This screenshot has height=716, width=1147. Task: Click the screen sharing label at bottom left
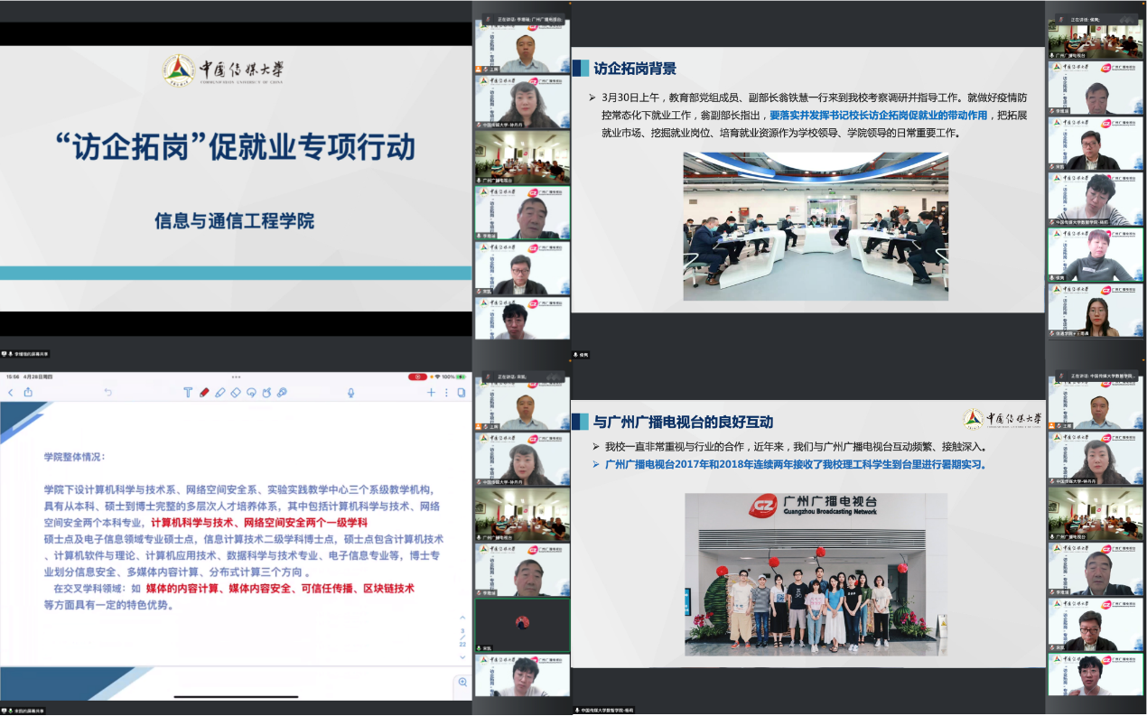25,711
